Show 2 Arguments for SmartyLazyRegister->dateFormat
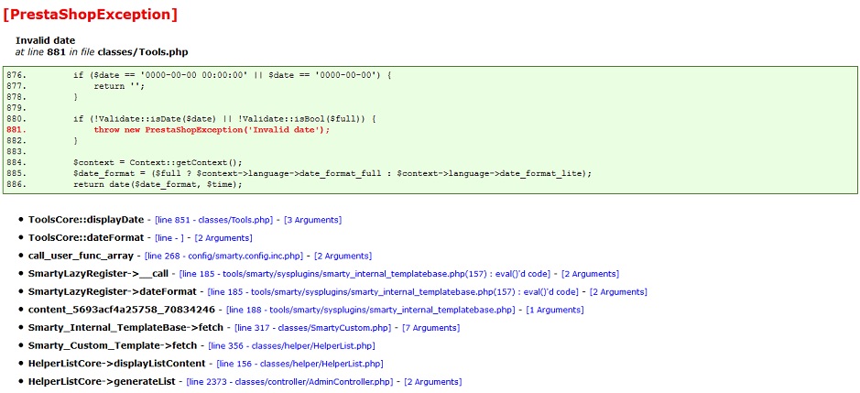The height and width of the screenshot is (393, 860). (618, 292)
